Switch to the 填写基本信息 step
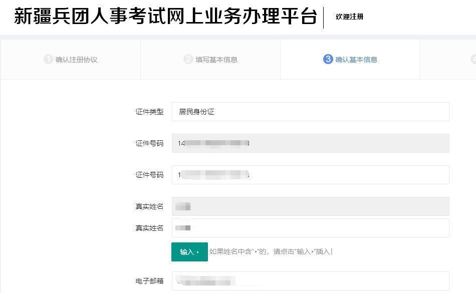Viewport: 476px width, 293px height. coord(216,60)
